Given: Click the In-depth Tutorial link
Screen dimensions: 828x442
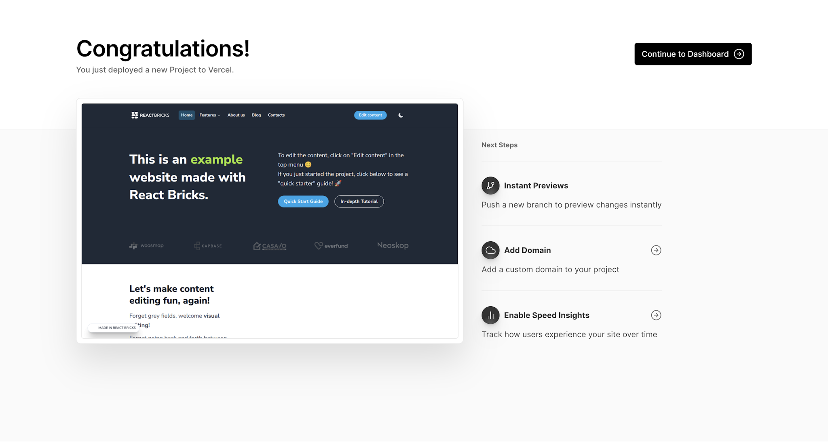Looking at the screenshot, I should [x=358, y=201].
